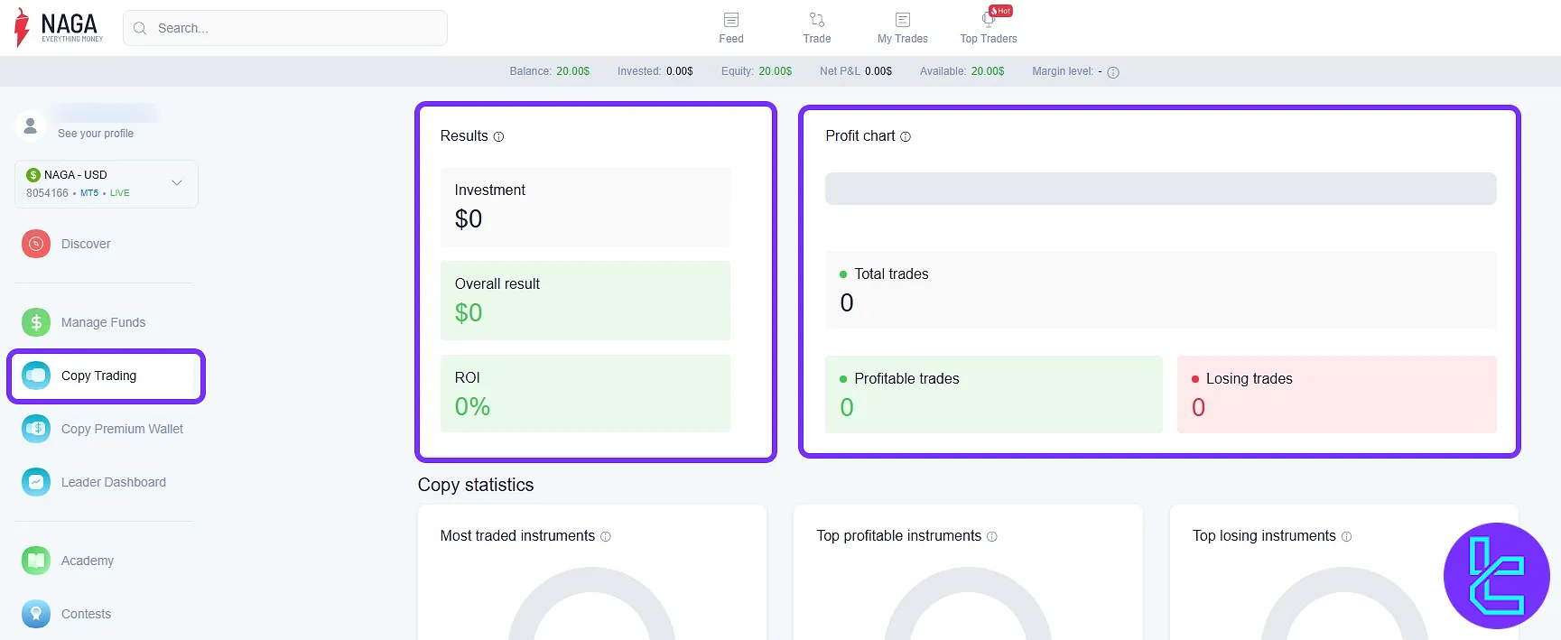Click the Leader Dashboard chart icon

[36, 482]
